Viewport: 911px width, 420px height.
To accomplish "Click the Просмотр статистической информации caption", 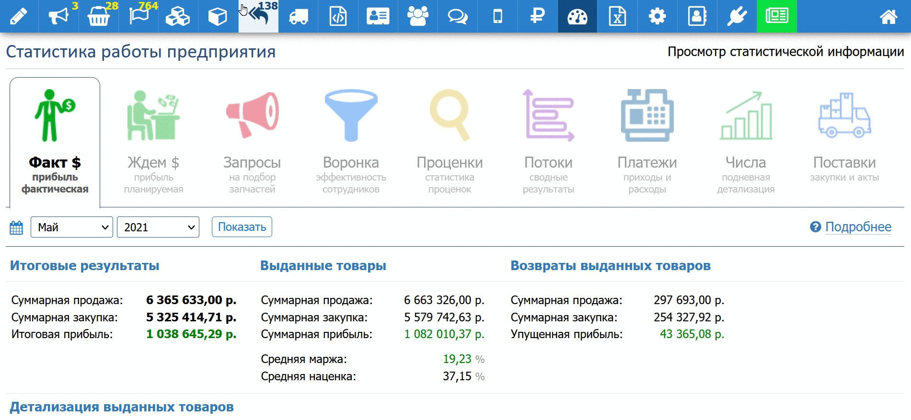I will tap(786, 52).
